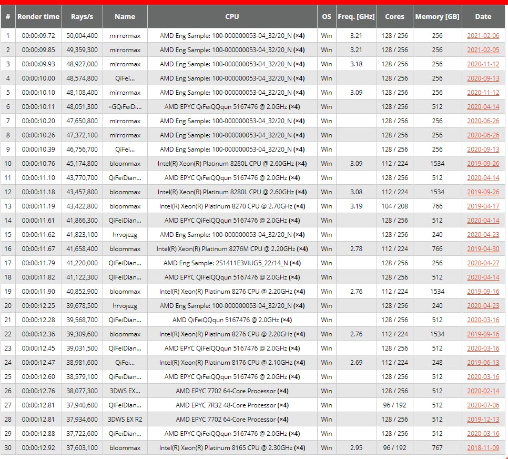This screenshot has width=508, height=459.
Task: Open the 2020-02-14 date link in row 26
Action: point(483,391)
